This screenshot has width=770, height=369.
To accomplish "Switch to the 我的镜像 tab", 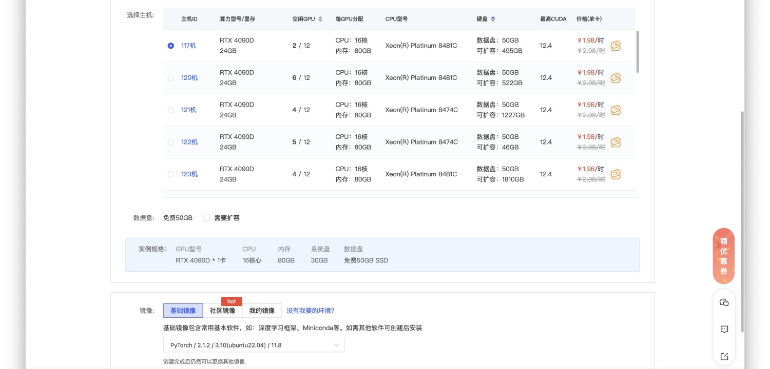I will [x=262, y=311].
